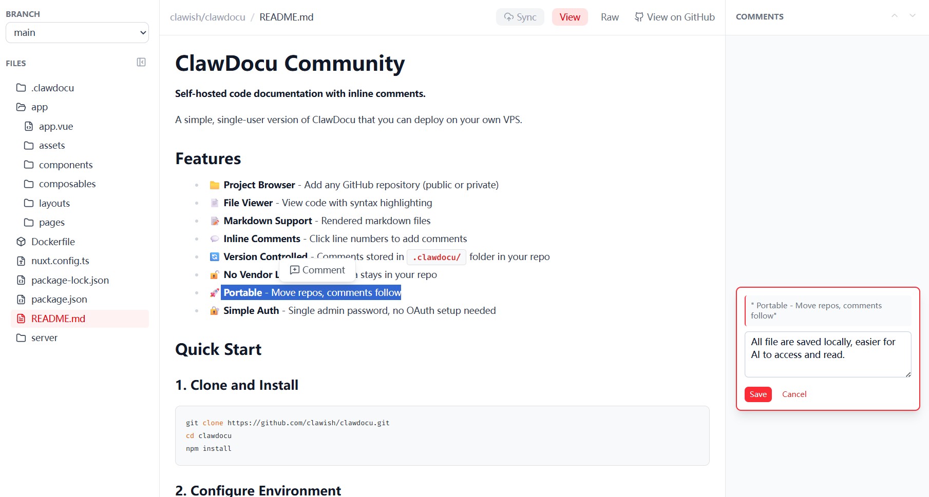Viewport: 929px width, 497px height.
Task: Switch to View mode tab
Action: [570, 17]
